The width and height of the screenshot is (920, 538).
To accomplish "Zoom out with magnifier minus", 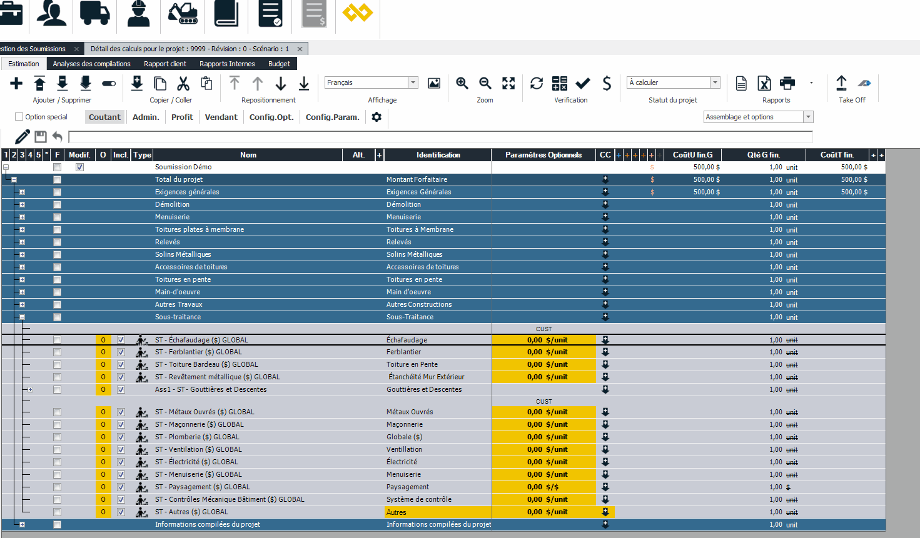I will [485, 83].
